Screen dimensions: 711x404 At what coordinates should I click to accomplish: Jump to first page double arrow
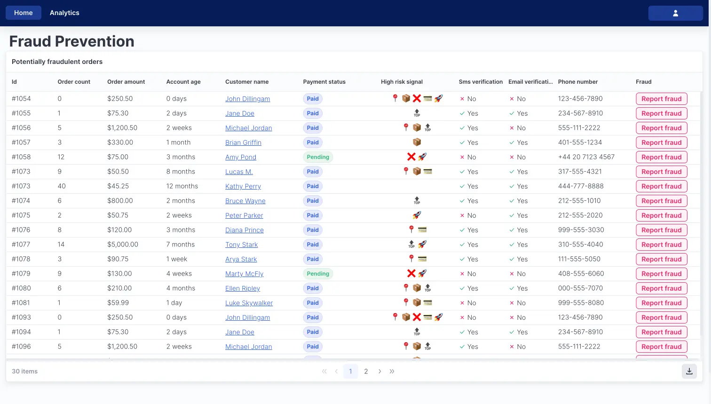click(324, 371)
